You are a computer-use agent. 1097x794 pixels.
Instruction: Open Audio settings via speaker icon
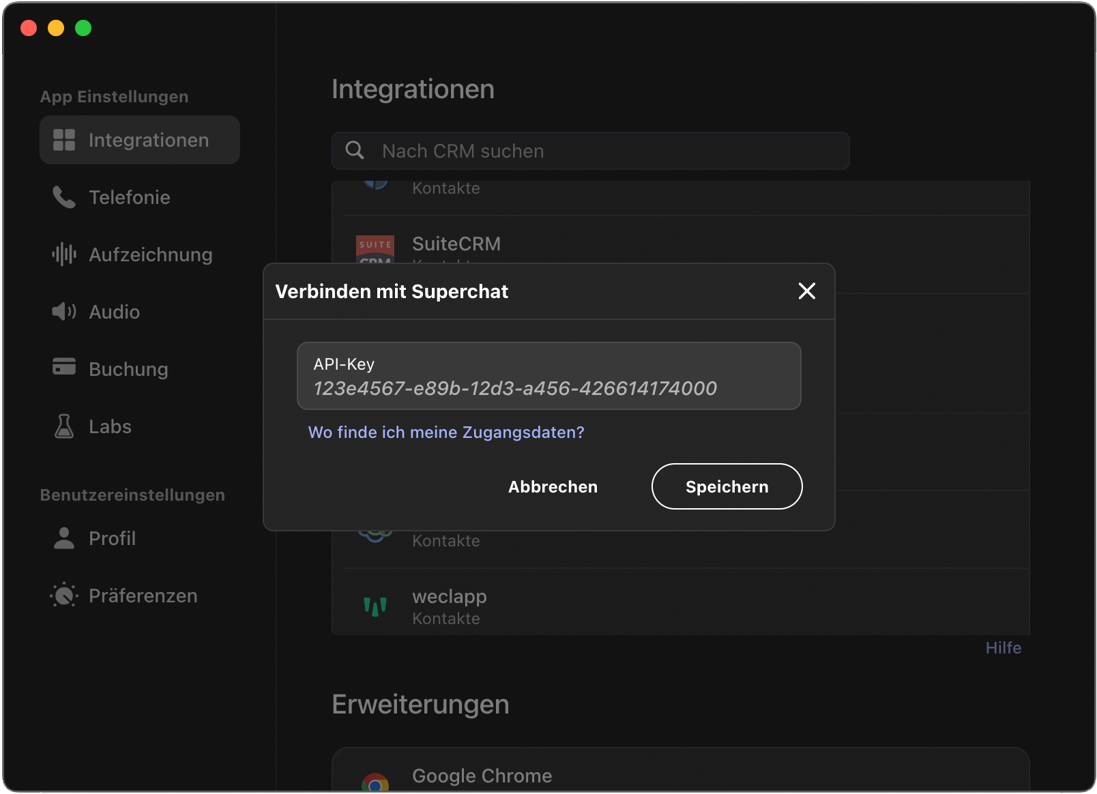pyautogui.click(x=63, y=312)
